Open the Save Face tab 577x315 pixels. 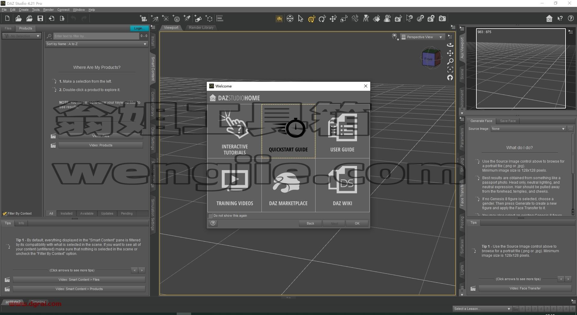pyautogui.click(x=508, y=121)
